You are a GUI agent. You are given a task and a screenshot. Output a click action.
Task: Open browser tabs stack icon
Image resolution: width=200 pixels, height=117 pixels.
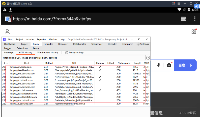(x=183, y=19)
